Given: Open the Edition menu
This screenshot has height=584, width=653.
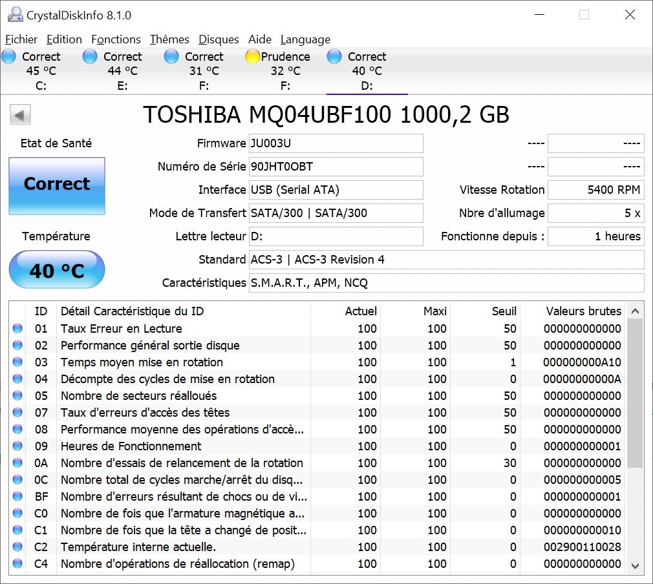Looking at the screenshot, I should (x=64, y=39).
